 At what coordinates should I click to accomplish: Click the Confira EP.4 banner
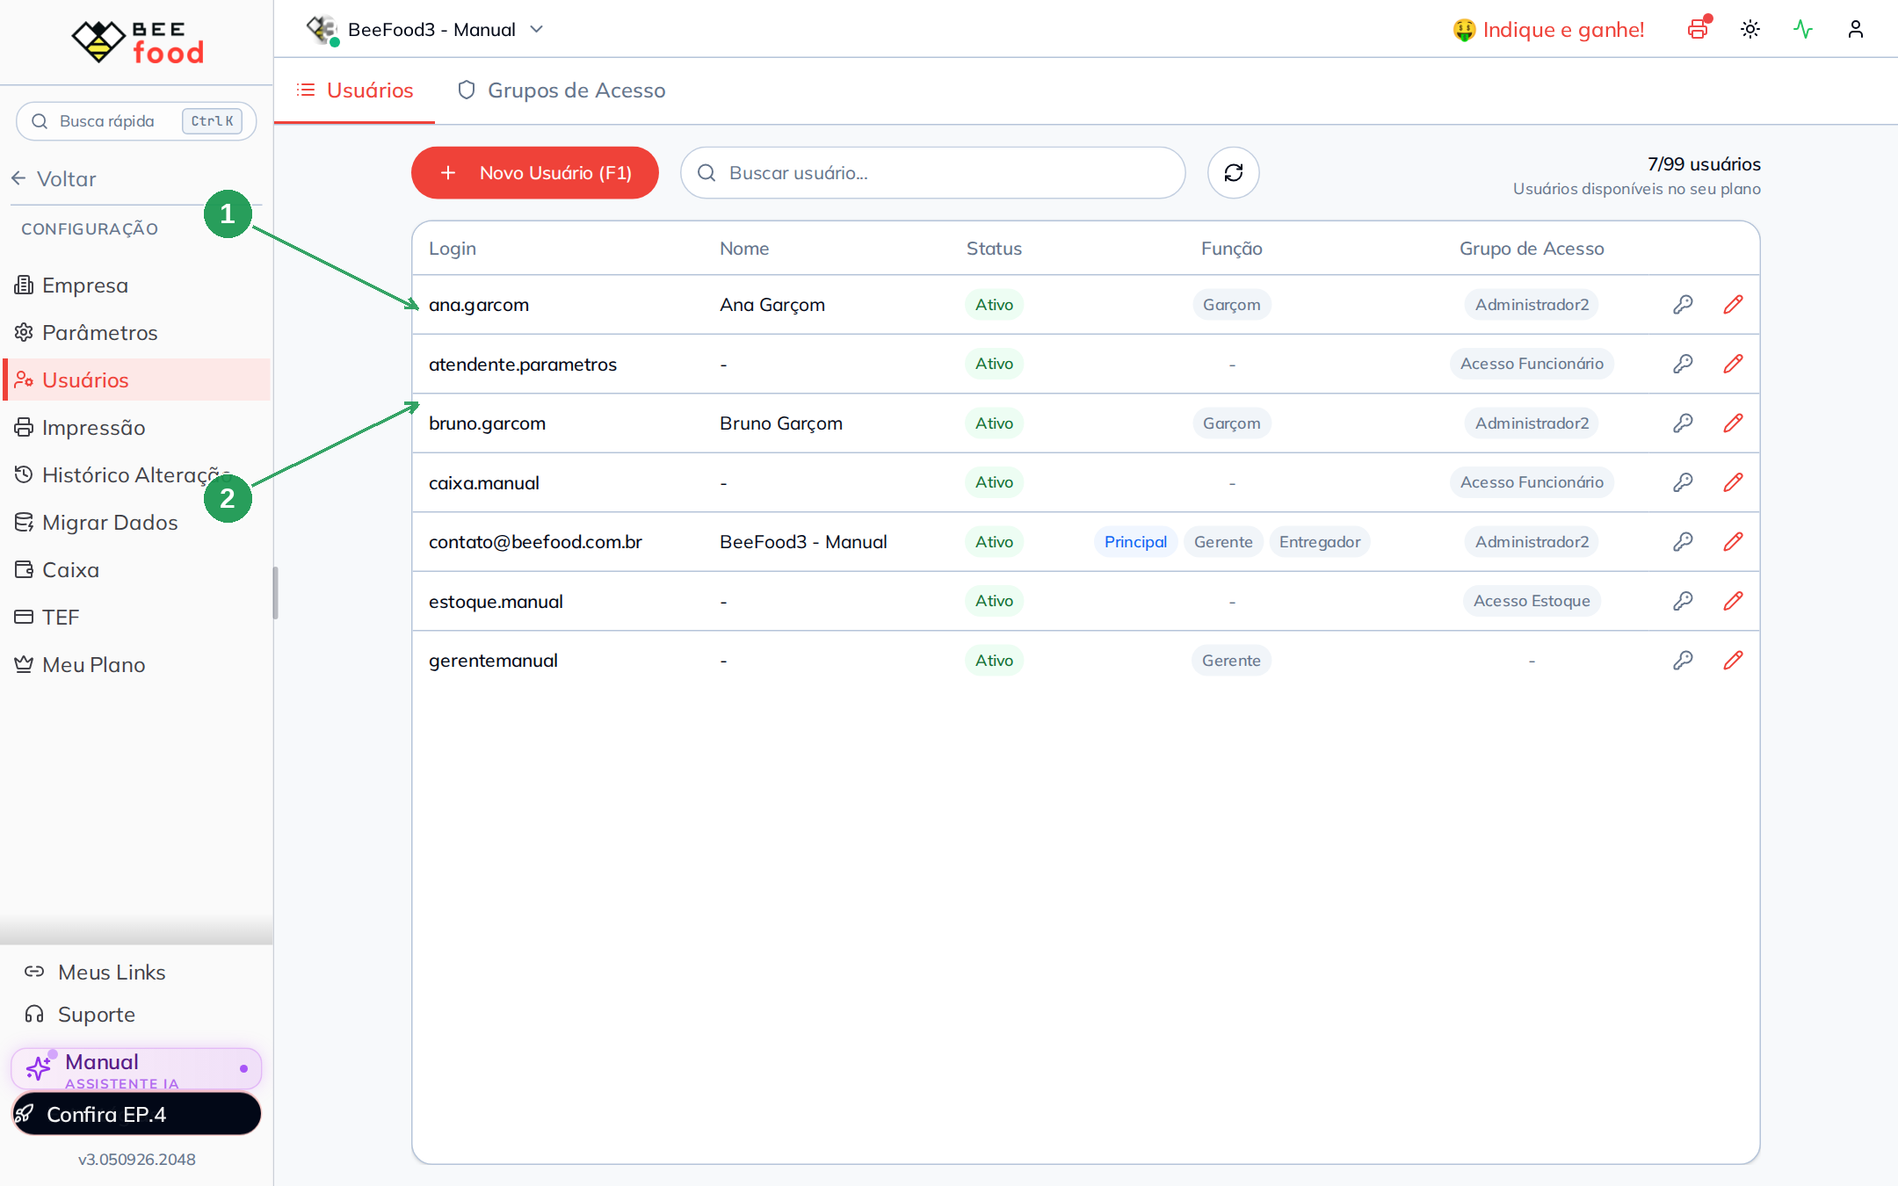tap(136, 1114)
